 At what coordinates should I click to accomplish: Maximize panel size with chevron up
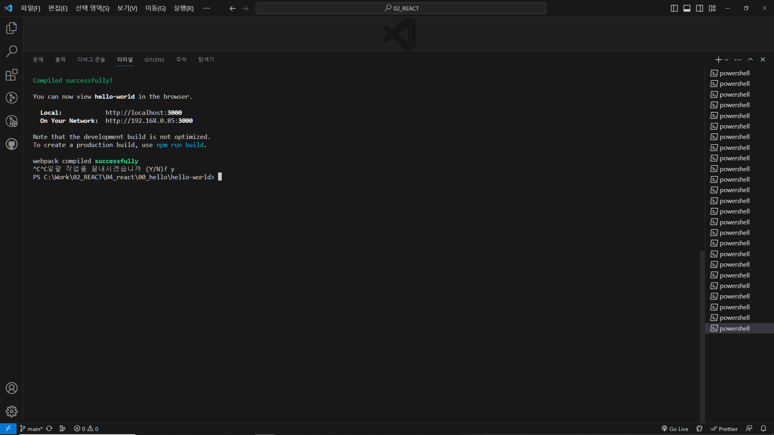(x=750, y=60)
